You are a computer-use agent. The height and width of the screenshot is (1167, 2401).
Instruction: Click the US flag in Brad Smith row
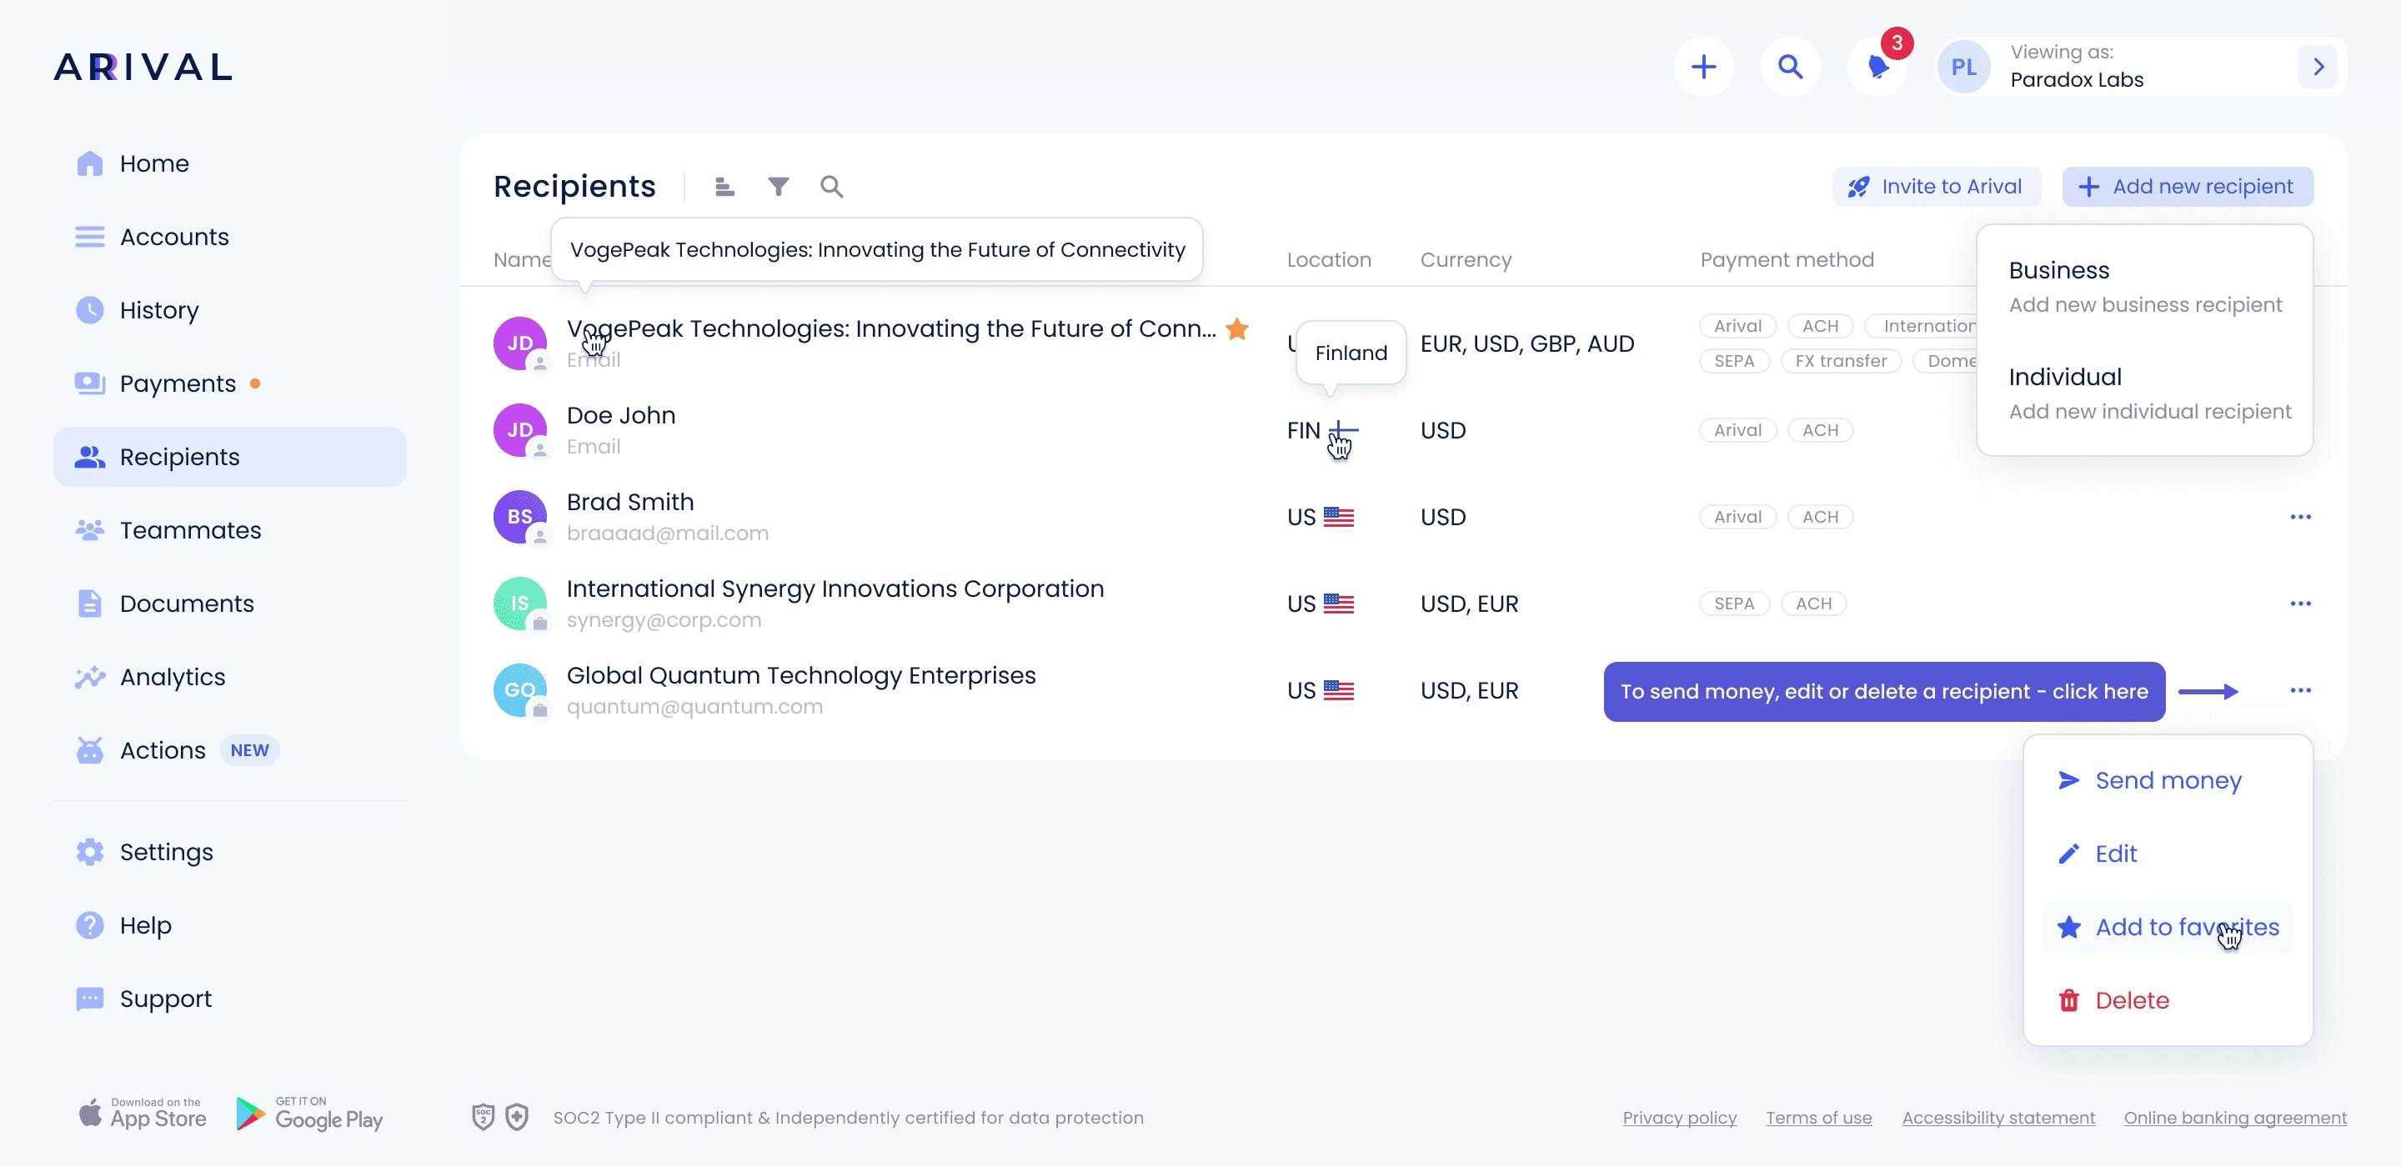pos(1338,518)
